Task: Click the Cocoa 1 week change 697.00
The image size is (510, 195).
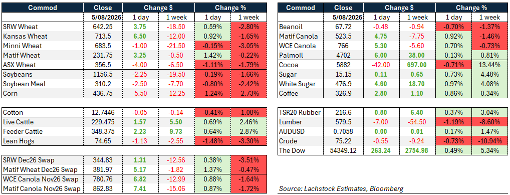Action: [x=415, y=65]
